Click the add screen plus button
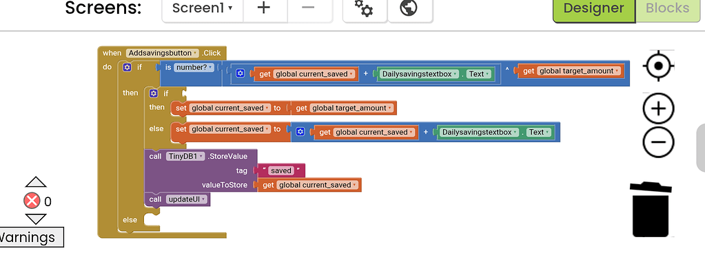Image resolution: width=705 pixels, height=255 pixels. (x=264, y=8)
